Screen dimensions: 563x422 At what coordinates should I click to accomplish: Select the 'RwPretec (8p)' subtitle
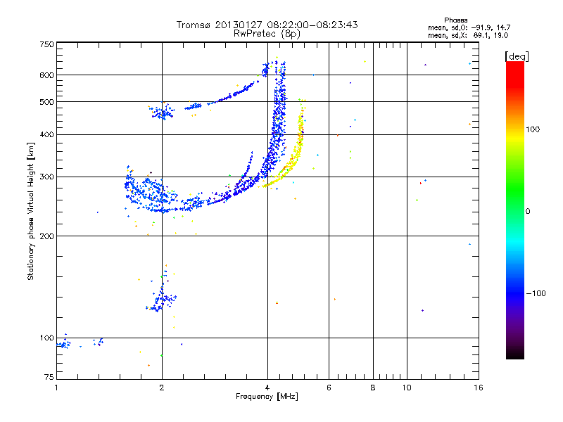[x=267, y=34]
